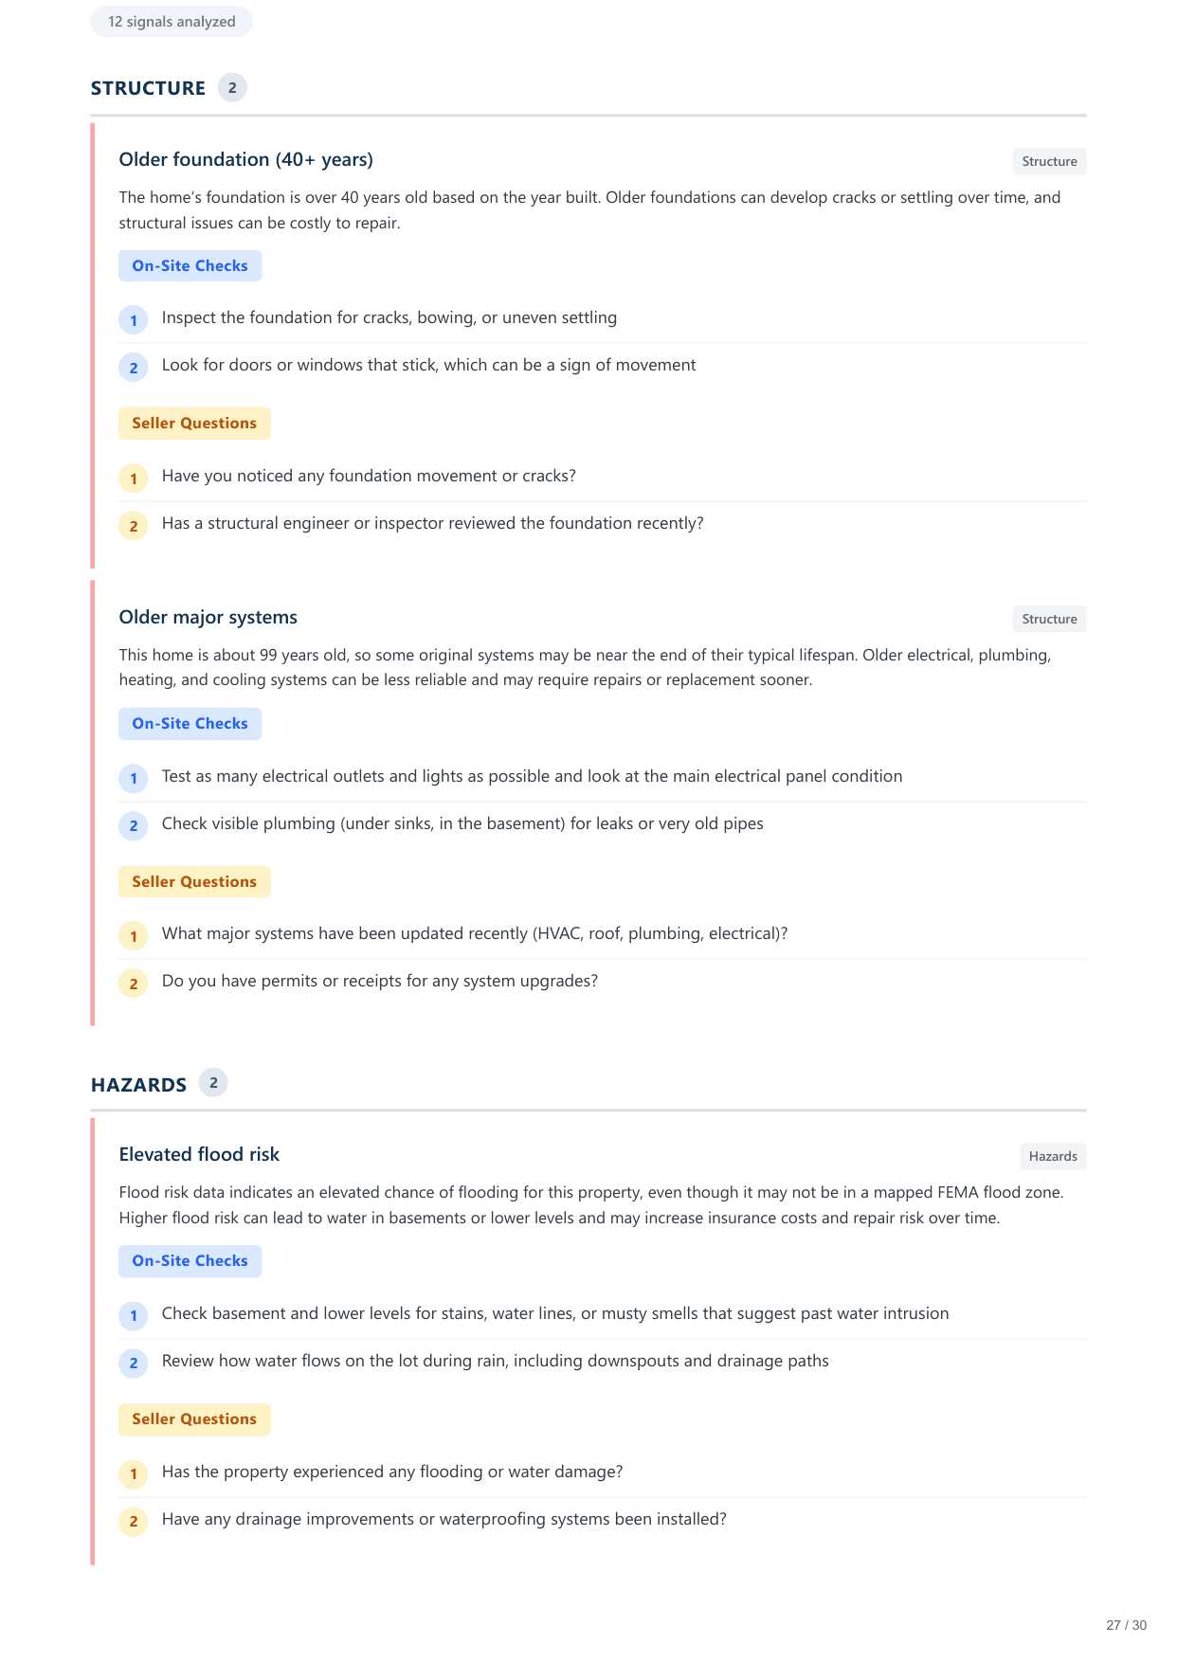
Task: Click the Structure tag beside Older foundation title
Action: [1049, 162]
